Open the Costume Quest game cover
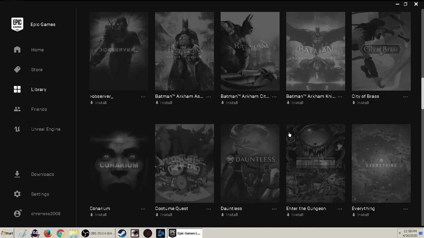This screenshot has width=424, height=238. click(185, 163)
